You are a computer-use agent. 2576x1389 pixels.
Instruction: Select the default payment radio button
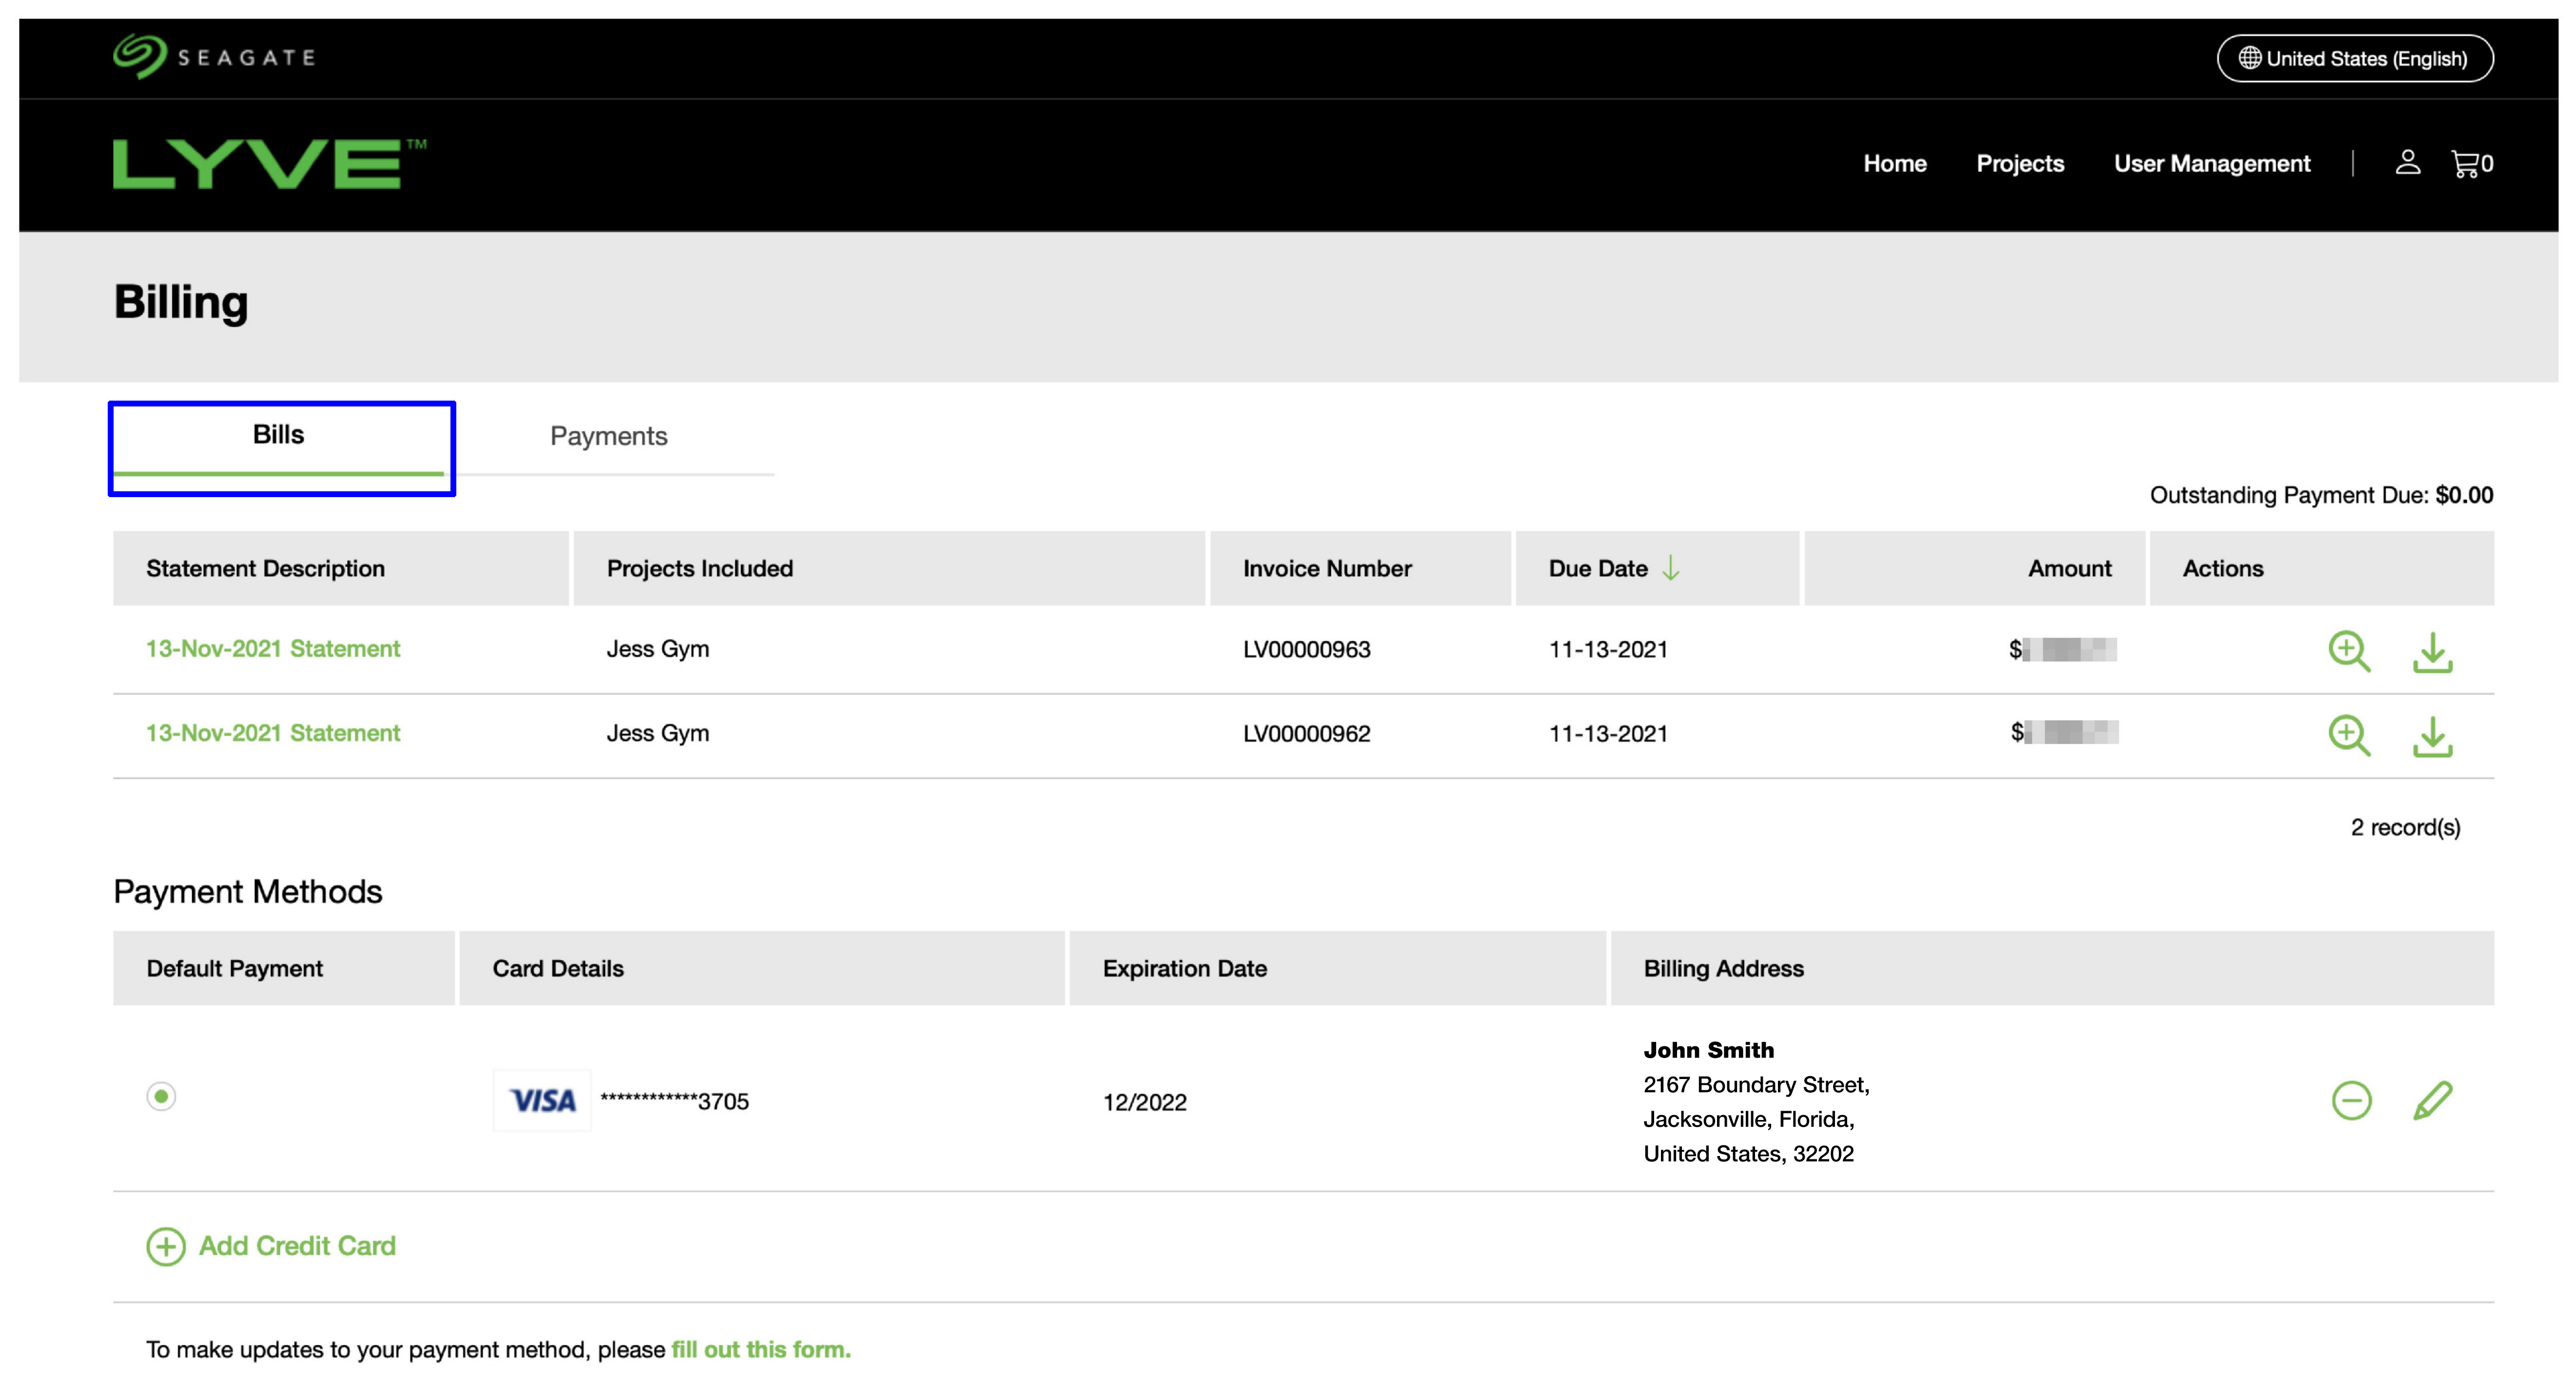(161, 1096)
